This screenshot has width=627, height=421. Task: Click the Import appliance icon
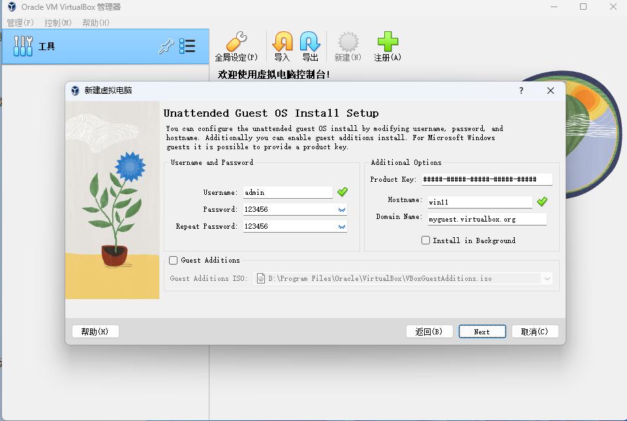(283, 42)
